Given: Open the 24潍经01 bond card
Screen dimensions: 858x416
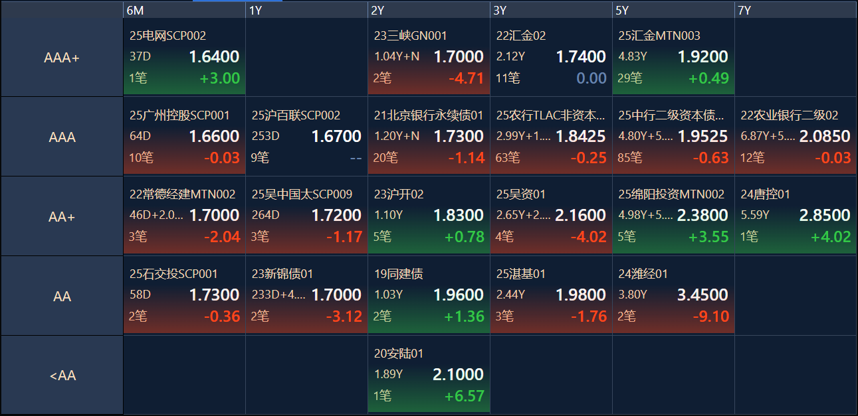Looking at the screenshot, I should coord(673,296).
